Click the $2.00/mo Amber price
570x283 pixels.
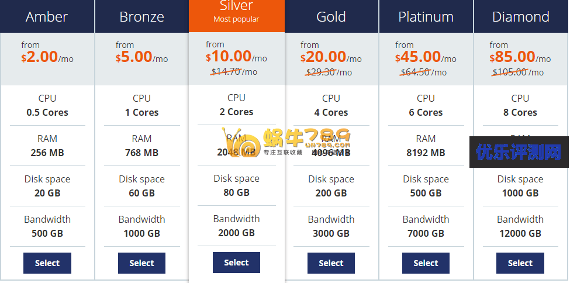click(47, 57)
